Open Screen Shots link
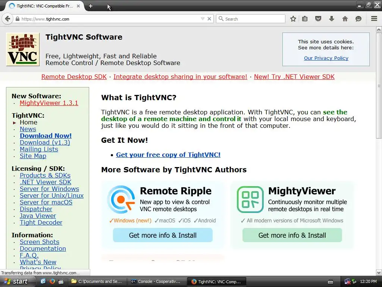 click(40, 242)
